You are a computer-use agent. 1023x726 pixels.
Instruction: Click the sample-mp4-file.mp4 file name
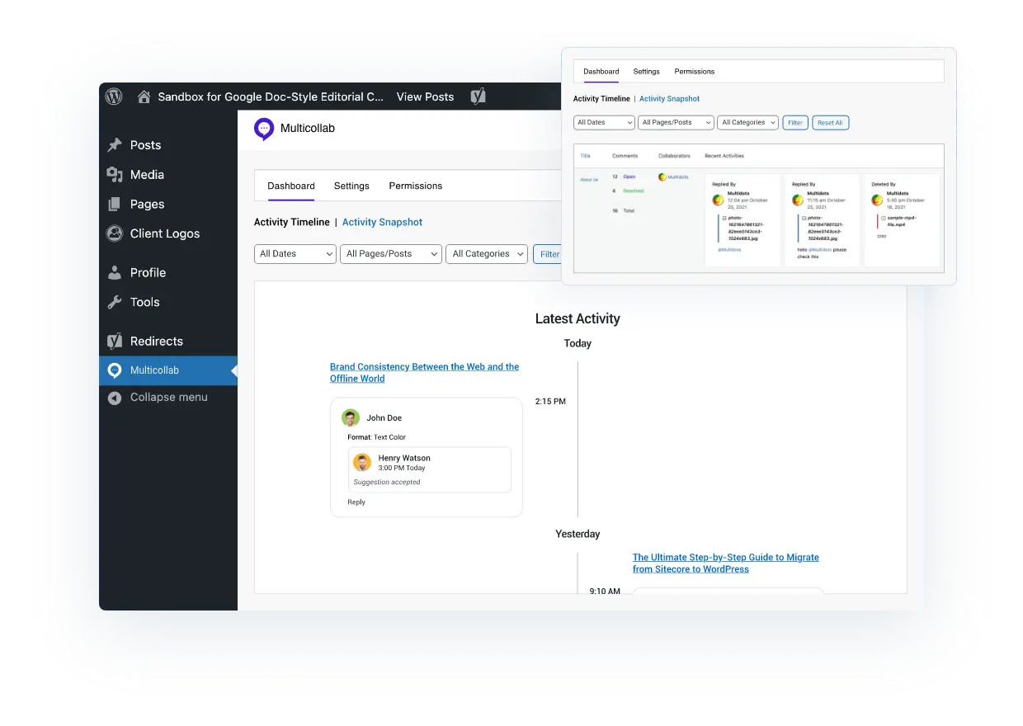click(x=902, y=220)
